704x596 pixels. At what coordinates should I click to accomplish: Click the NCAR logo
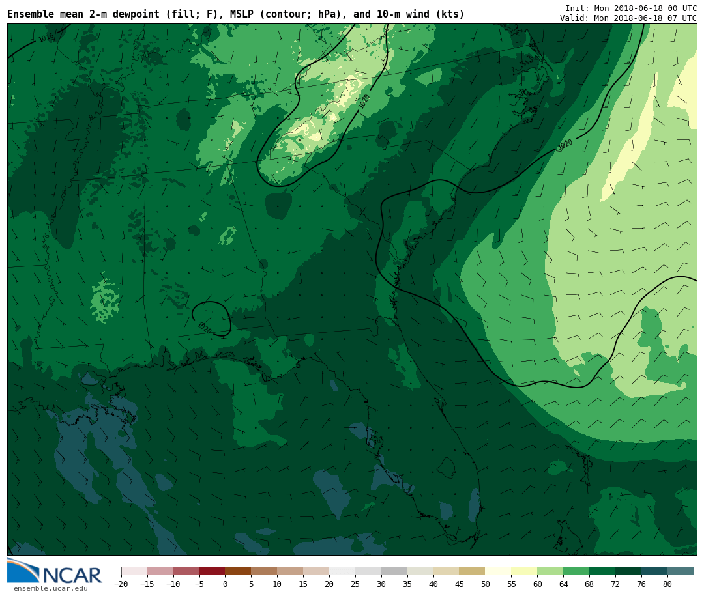[55, 572]
